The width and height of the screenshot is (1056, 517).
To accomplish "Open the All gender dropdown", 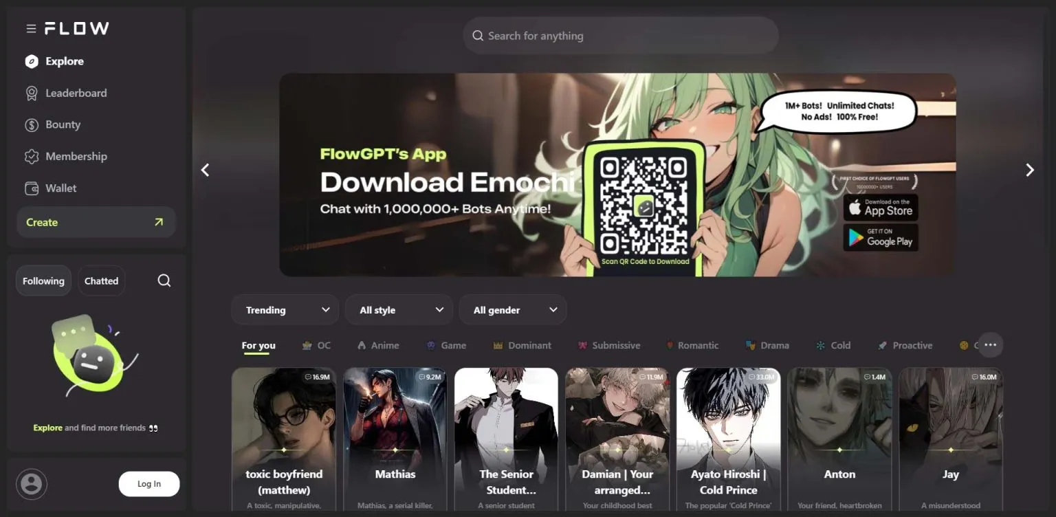I will [512, 309].
